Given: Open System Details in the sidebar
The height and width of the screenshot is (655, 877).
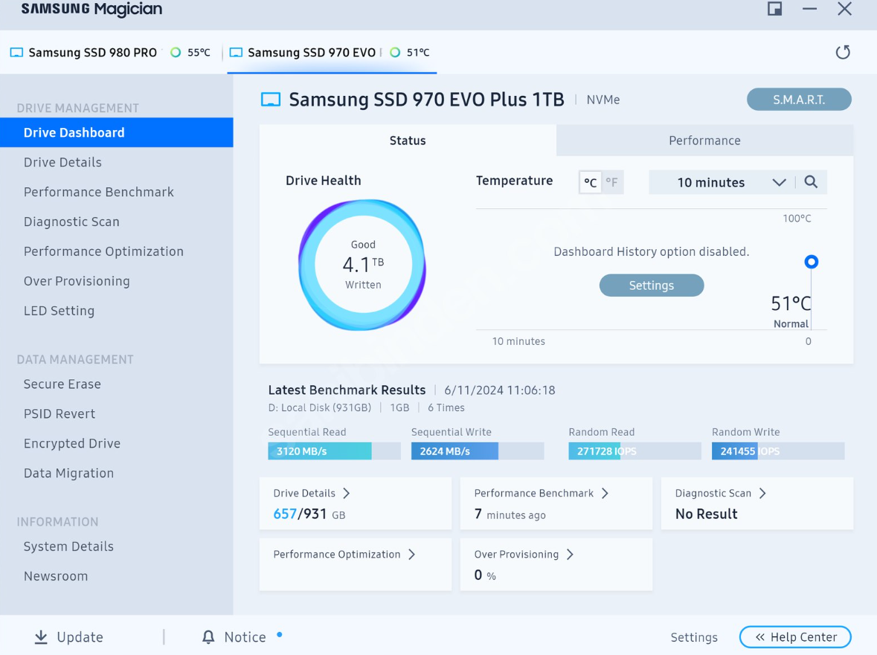Looking at the screenshot, I should pyautogui.click(x=68, y=546).
